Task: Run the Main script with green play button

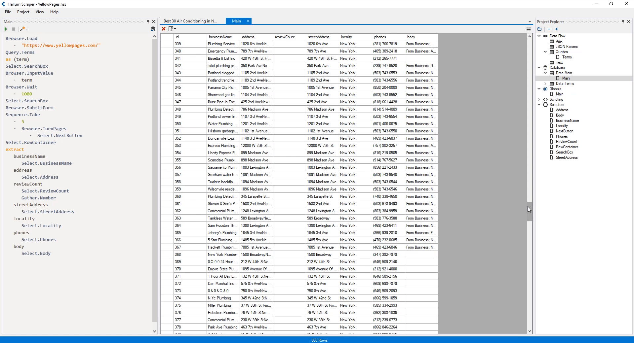Action: [6, 29]
